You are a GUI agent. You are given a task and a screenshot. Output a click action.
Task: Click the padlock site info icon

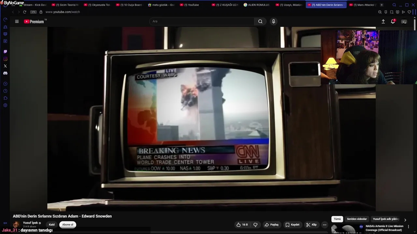click(x=41, y=12)
